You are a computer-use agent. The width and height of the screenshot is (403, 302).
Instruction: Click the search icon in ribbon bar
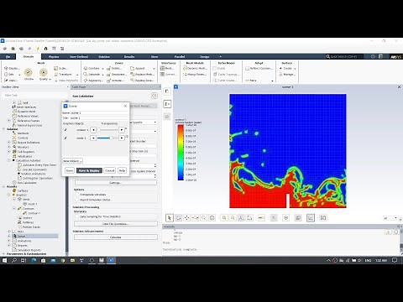pyautogui.click(x=328, y=56)
